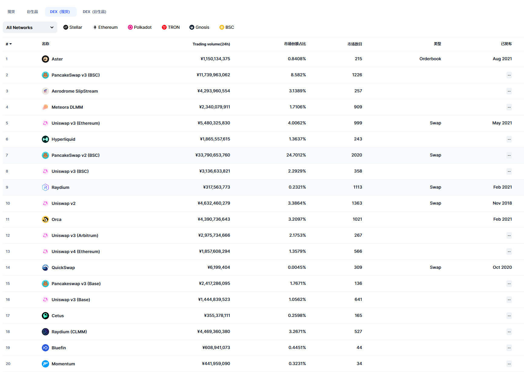
Task: Click the Oct 2020 launch date
Action: 502,267
